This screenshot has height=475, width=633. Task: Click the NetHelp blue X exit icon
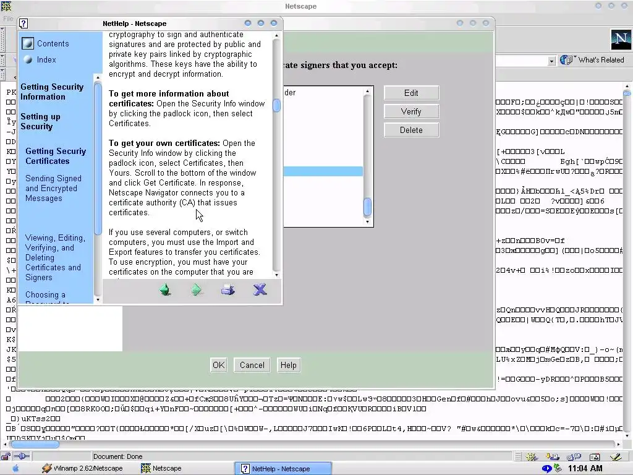tap(260, 289)
